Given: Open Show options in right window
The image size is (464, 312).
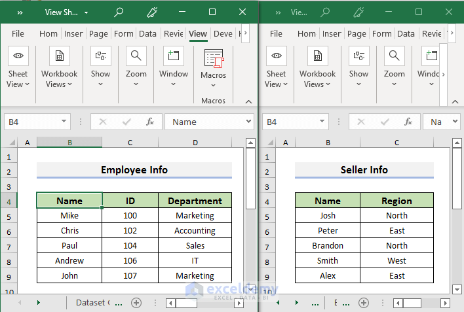Looking at the screenshot, I should pyautogui.click(x=358, y=67).
